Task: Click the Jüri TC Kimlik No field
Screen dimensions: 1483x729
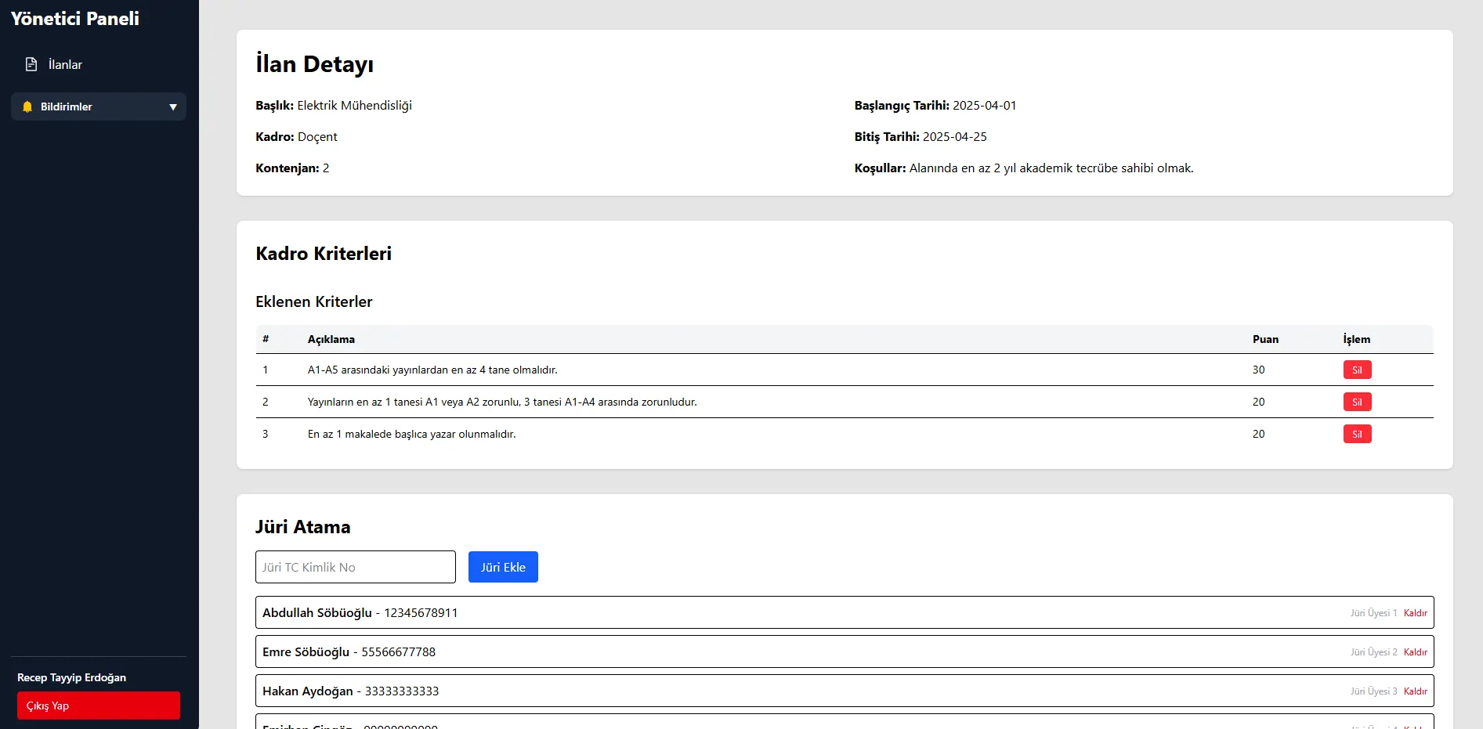Action: [x=356, y=567]
